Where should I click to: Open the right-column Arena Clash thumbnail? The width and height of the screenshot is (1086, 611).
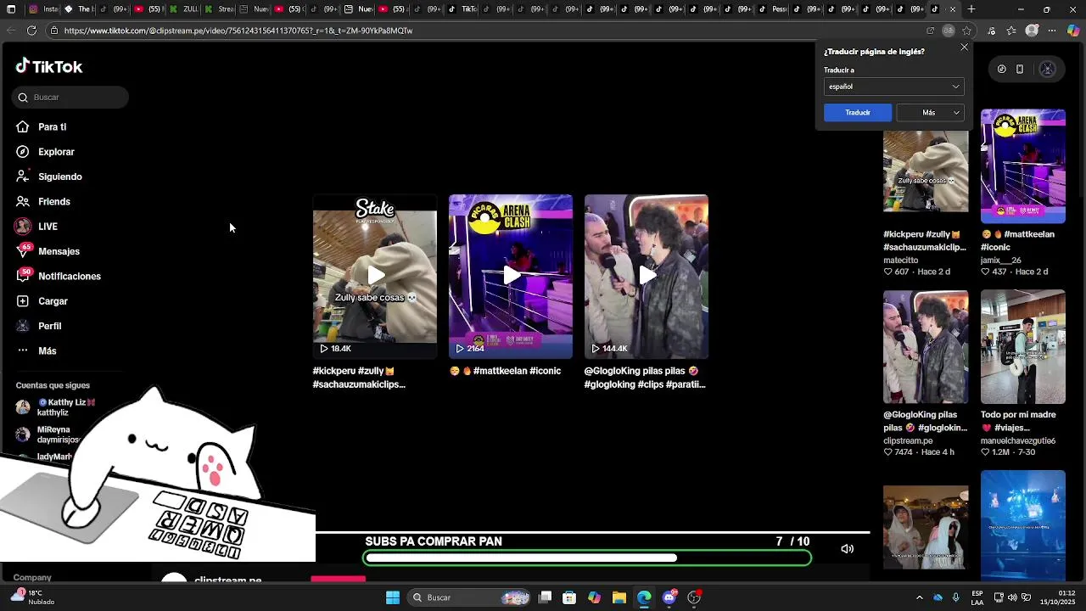[x=1023, y=166]
